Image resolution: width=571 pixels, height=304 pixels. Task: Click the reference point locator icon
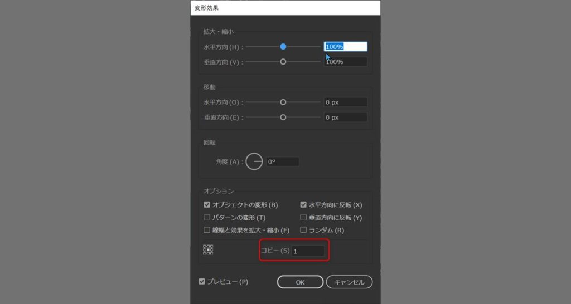click(209, 250)
